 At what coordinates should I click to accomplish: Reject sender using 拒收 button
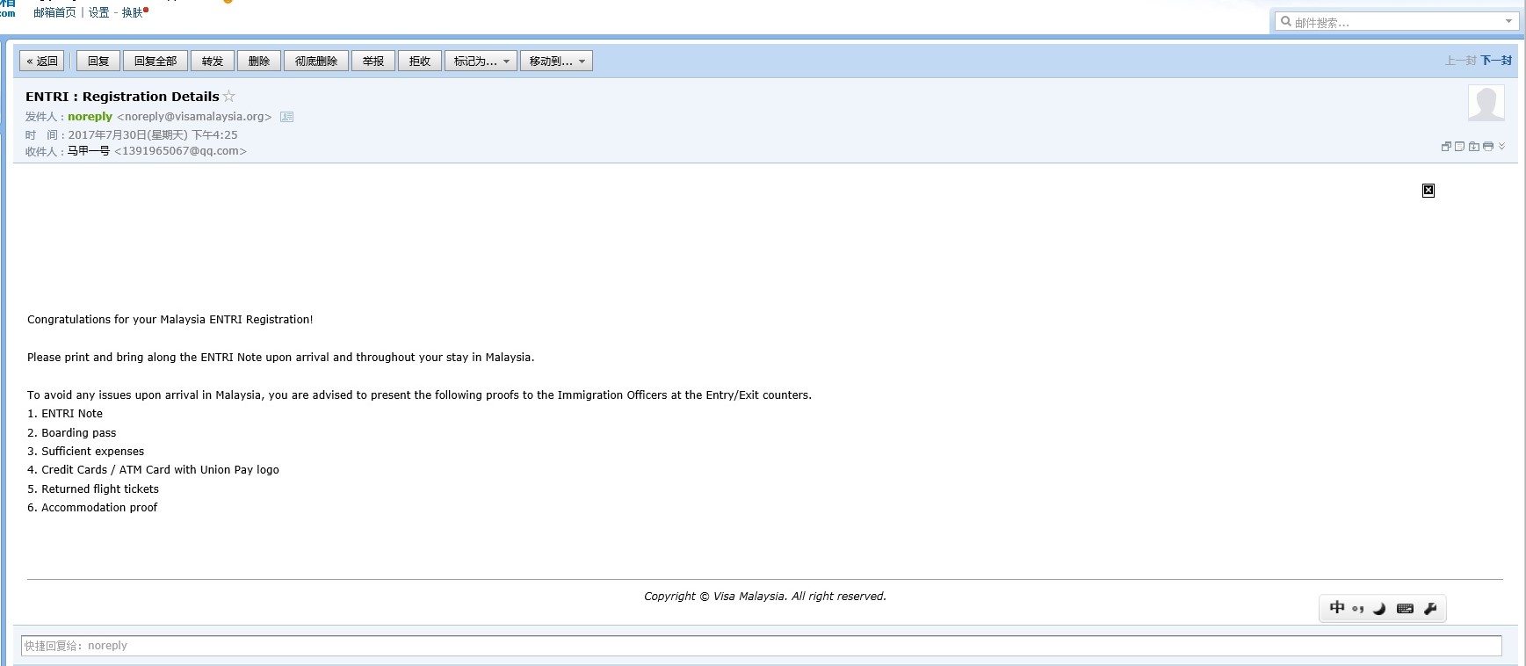(x=420, y=61)
